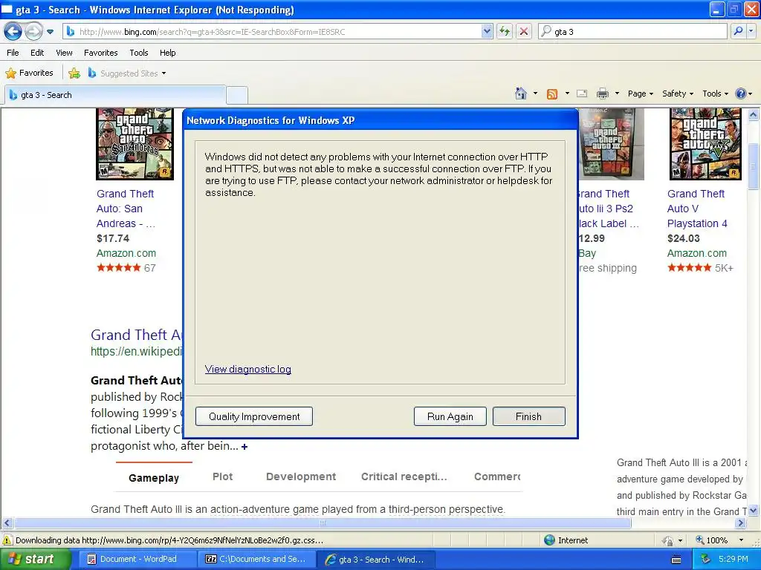Open the Favorites star panel button
The width and height of the screenshot is (761, 570).
point(29,73)
